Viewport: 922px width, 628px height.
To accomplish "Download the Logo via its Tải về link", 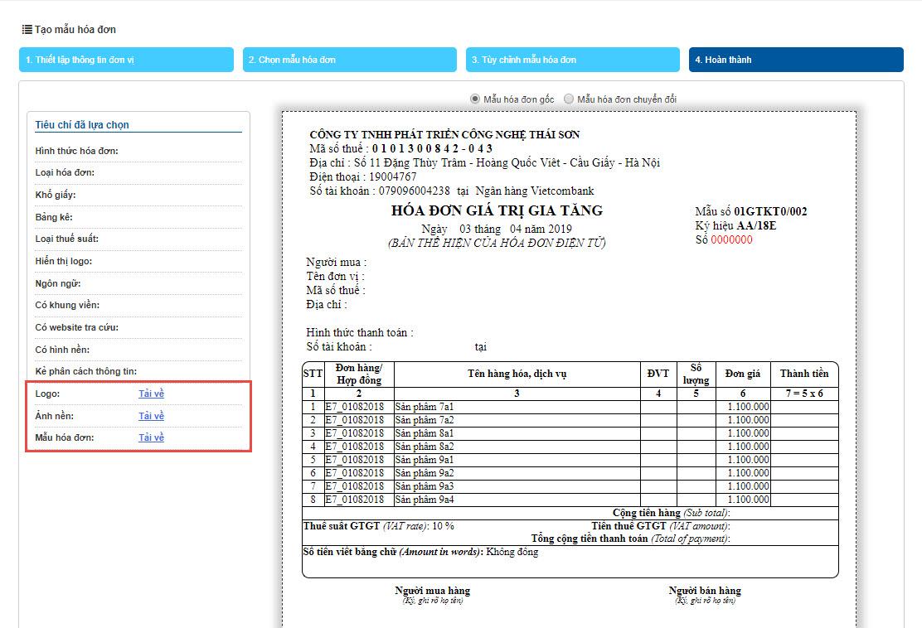I will point(151,394).
